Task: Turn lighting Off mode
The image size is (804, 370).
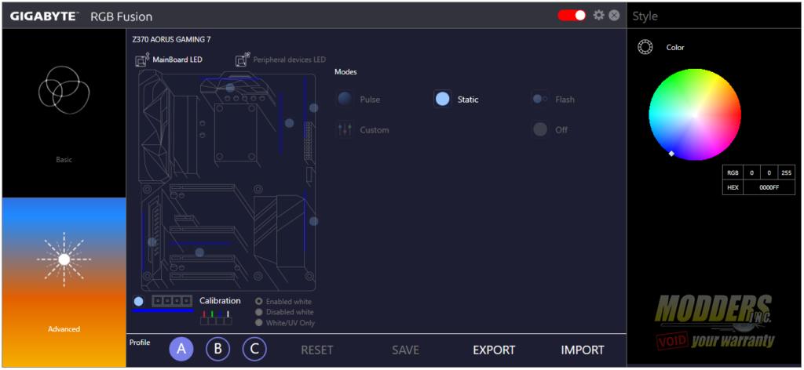Action: pos(550,129)
